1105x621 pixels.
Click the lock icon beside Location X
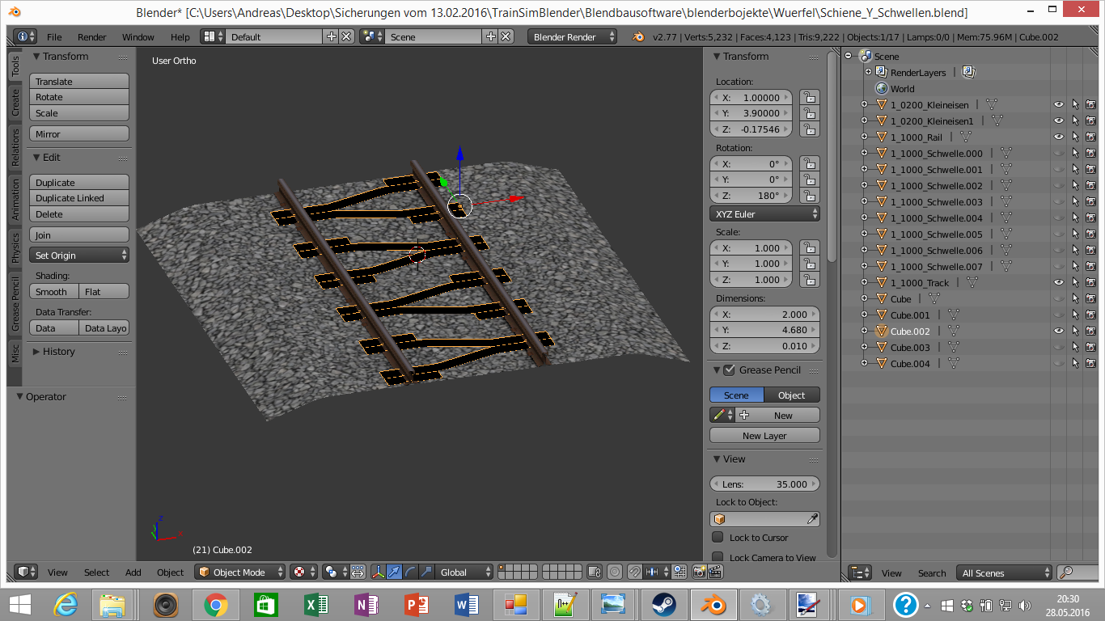tap(808, 98)
